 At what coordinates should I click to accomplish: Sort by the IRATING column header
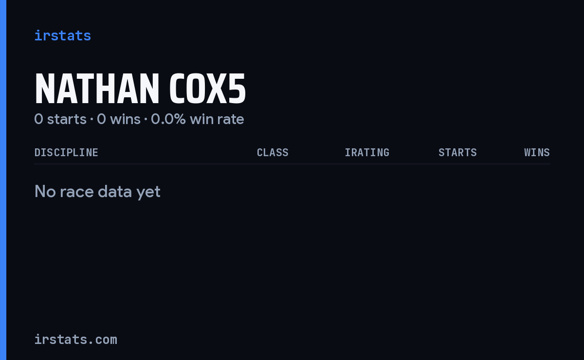(367, 152)
